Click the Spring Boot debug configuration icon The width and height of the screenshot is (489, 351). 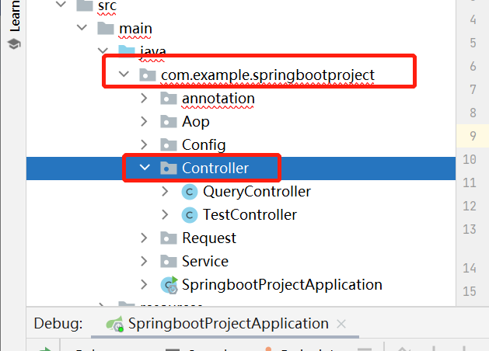click(x=115, y=324)
